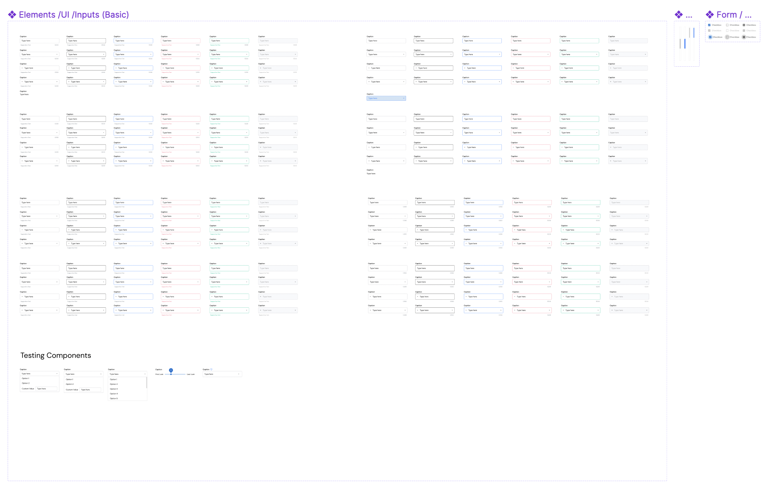Open the blue highlighted Type here dropdown
Screen dimensions: 769x489
[386, 98]
